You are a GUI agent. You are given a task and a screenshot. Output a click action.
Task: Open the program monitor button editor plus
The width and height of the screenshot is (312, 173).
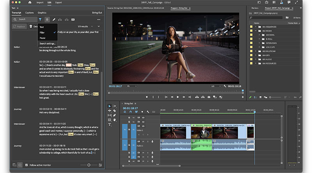243,97
